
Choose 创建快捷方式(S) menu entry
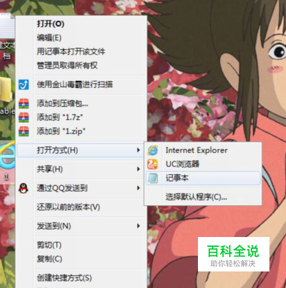pos(81,278)
